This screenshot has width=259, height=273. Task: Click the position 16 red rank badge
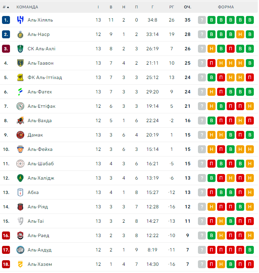pyautogui.click(x=6, y=235)
